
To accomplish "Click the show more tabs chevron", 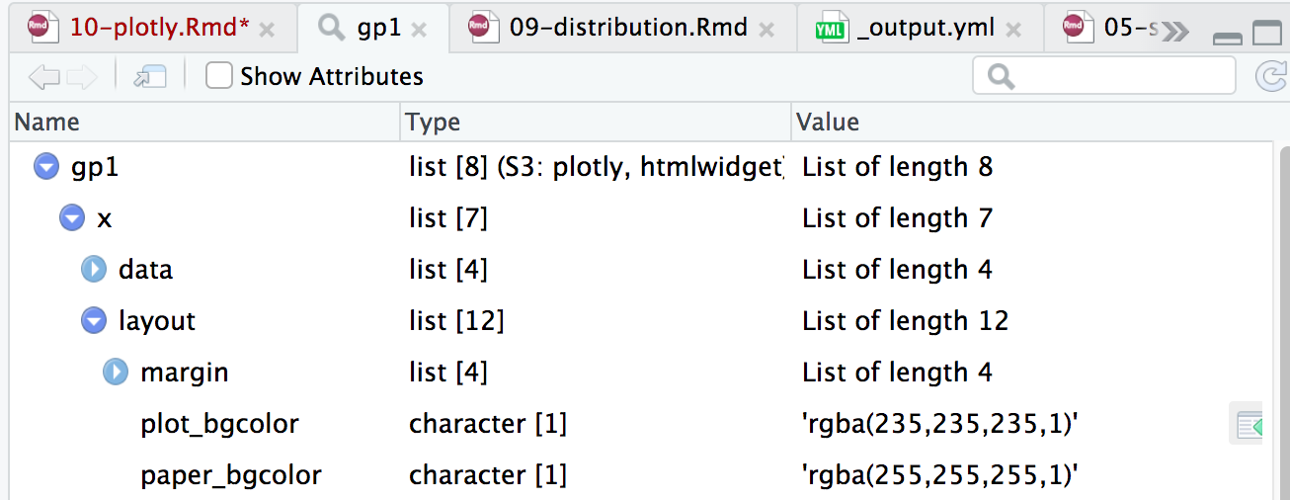I will tap(1174, 30).
